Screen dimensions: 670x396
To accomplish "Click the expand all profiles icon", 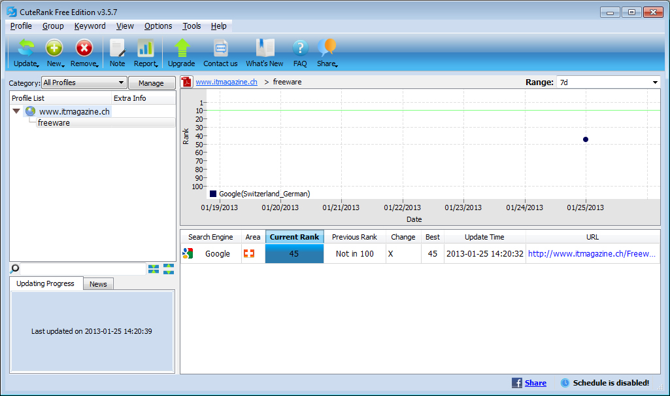I will point(169,269).
